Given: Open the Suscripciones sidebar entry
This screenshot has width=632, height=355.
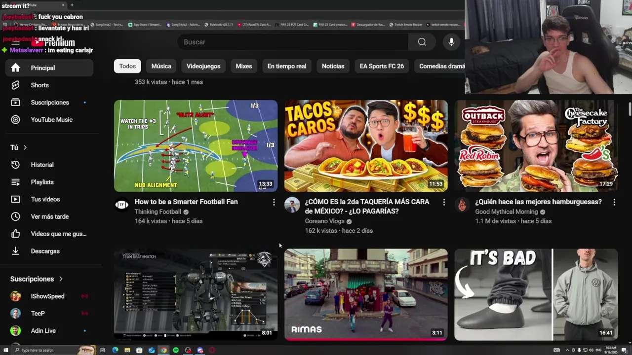Looking at the screenshot, I should [x=49, y=102].
